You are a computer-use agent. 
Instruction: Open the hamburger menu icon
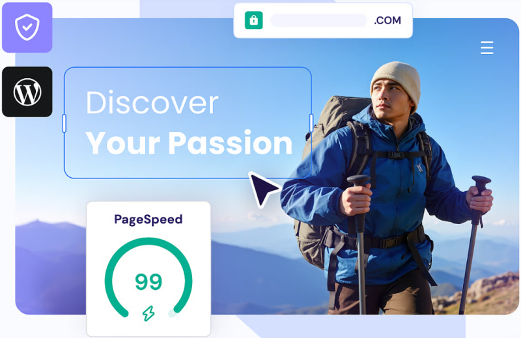coord(486,48)
